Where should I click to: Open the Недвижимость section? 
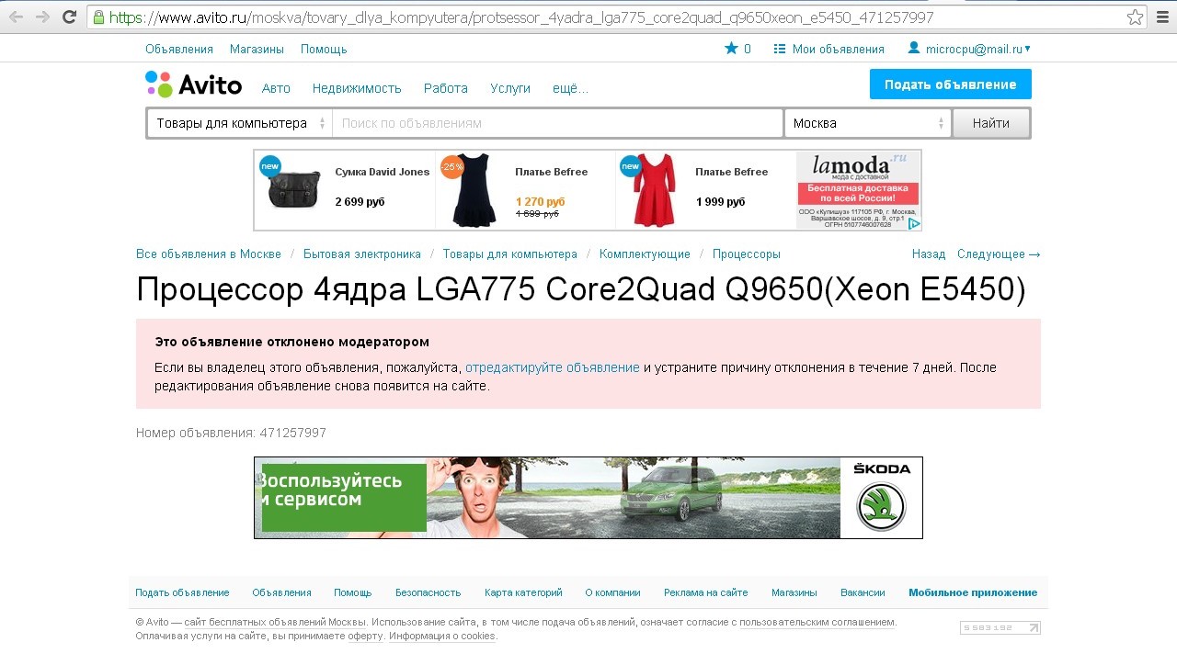pyautogui.click(x=357, y=88)
